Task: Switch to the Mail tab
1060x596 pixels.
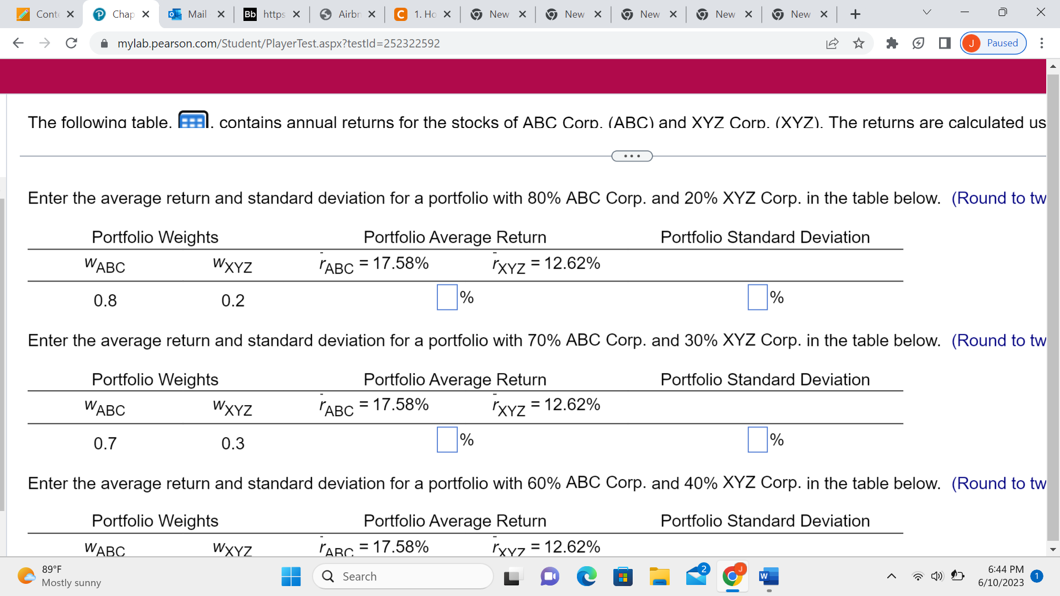Action: (x=197, y=14)
